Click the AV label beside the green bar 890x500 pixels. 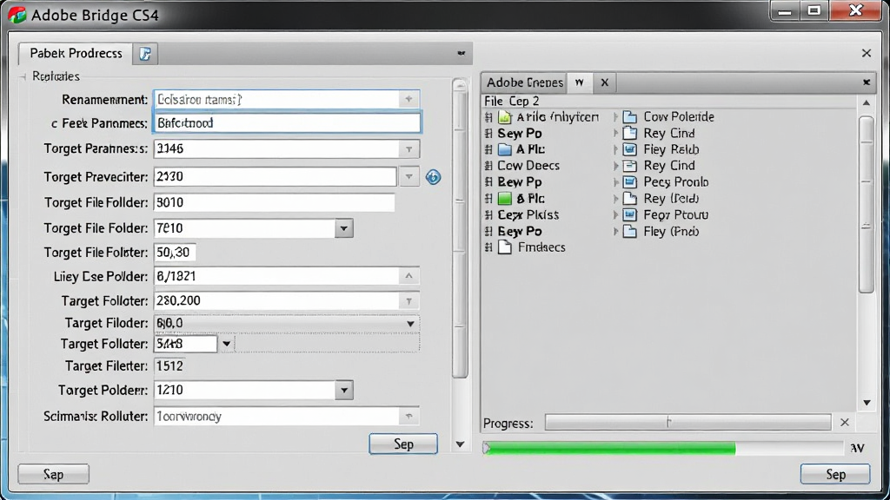(857, 449)
